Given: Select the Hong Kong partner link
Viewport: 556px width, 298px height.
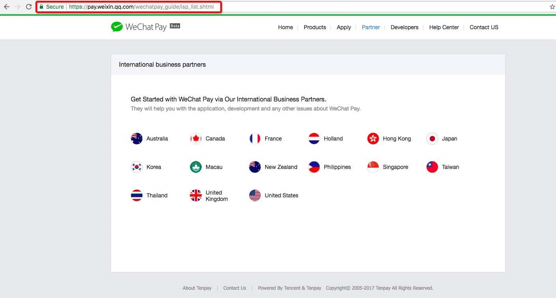Looking at the screenshot, I should point(397,139).
